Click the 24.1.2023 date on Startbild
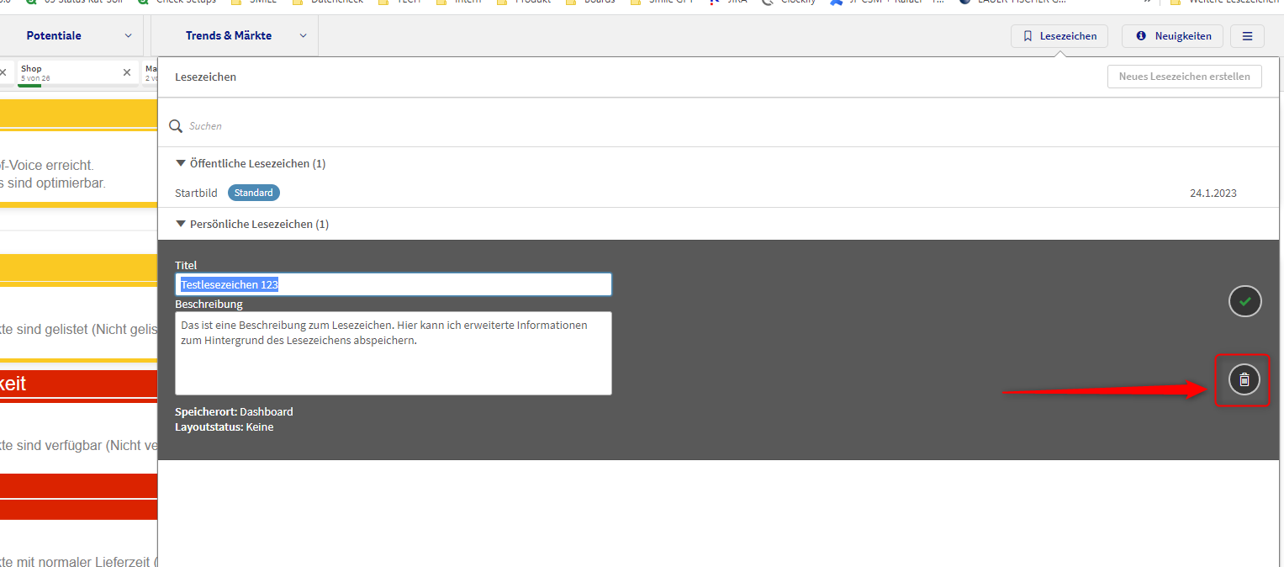The width and height of the screenshot is (1284, 567). point(1213,193)
